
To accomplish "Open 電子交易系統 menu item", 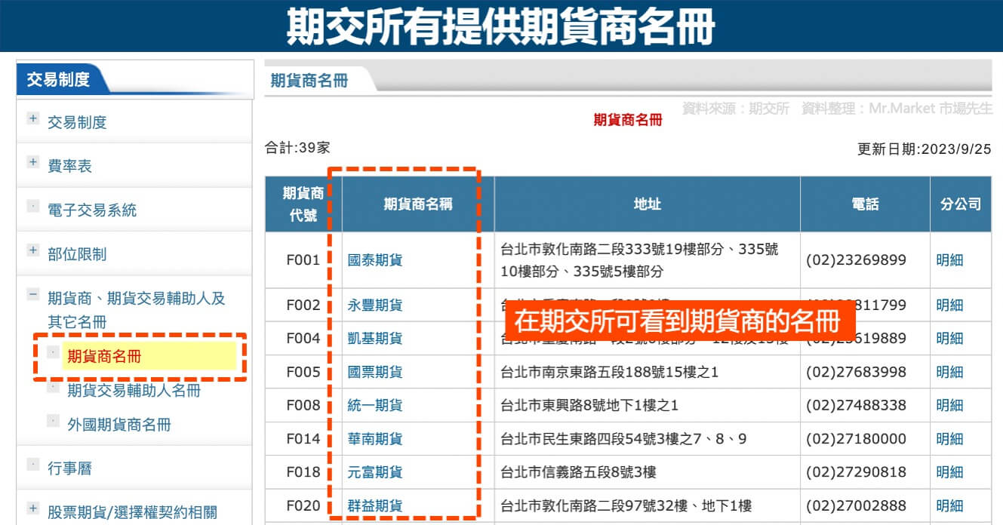I will (92, 210).
